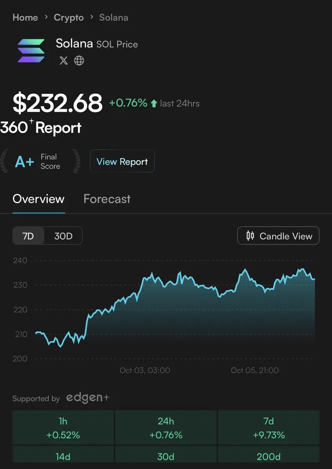Navigate to Crypto breadcrumb

69,18
